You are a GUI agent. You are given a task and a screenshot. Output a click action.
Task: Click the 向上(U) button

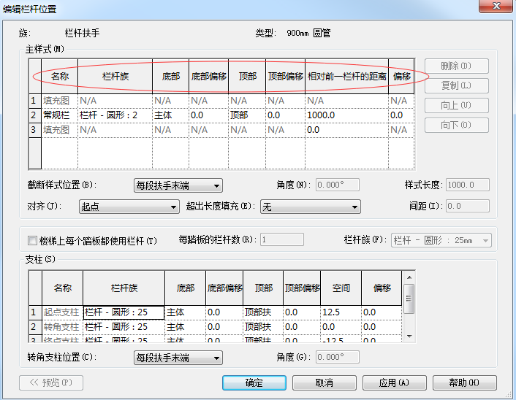click(457, 106)
